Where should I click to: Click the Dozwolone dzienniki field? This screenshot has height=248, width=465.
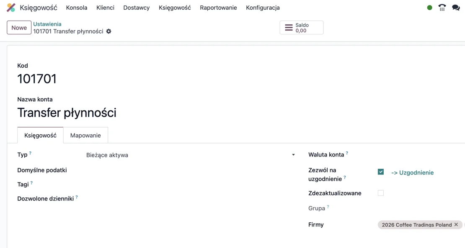(x=191, y=199)
